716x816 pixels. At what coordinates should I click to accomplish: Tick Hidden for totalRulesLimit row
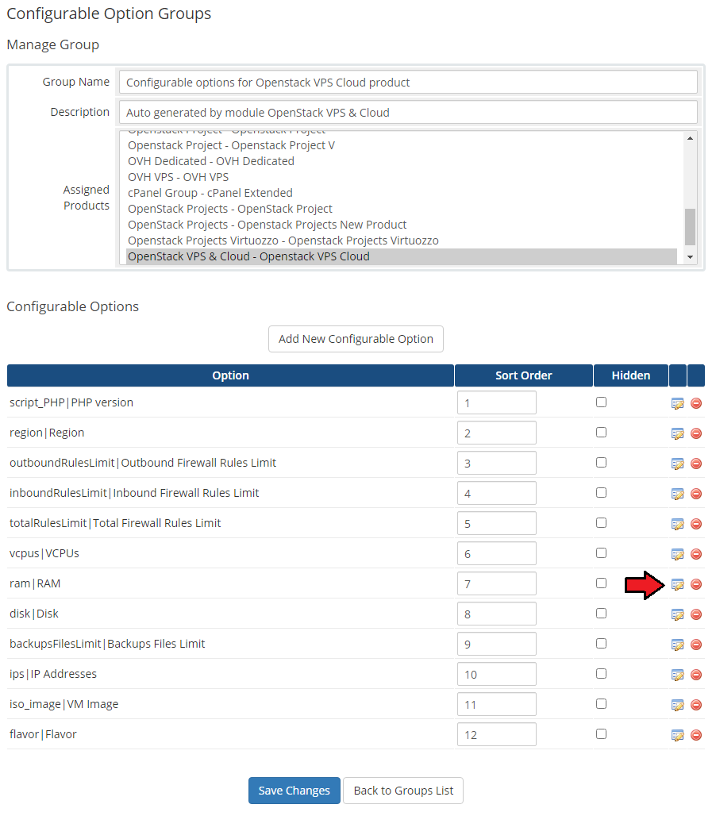point(601,523)
